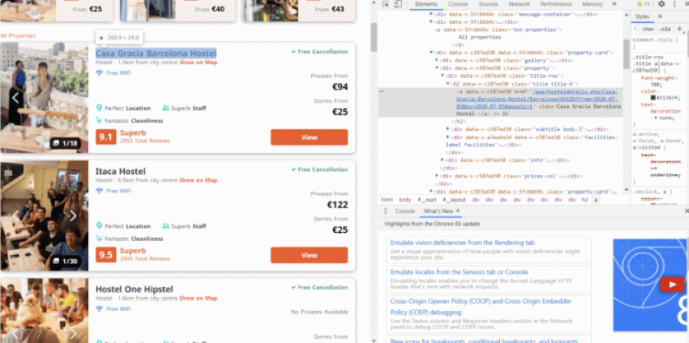
Task: Click View button for Itaca Hostel
Action: (x=309, y=255)
